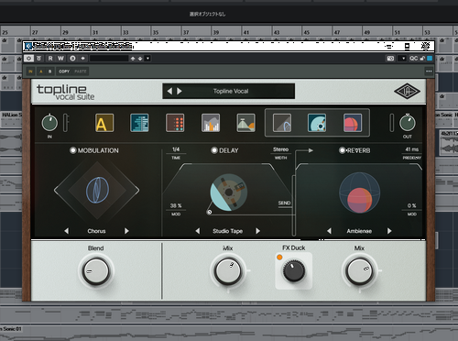This screenshot has width=458, height=341.
Task: Select the modulation module icon in the strip
Action: [282, 123]
